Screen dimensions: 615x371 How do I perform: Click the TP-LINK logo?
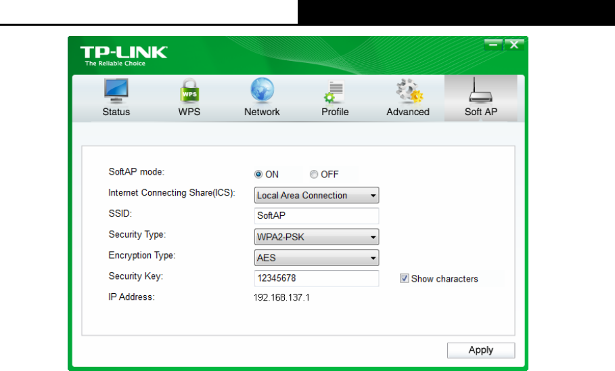tap(124, 56)
